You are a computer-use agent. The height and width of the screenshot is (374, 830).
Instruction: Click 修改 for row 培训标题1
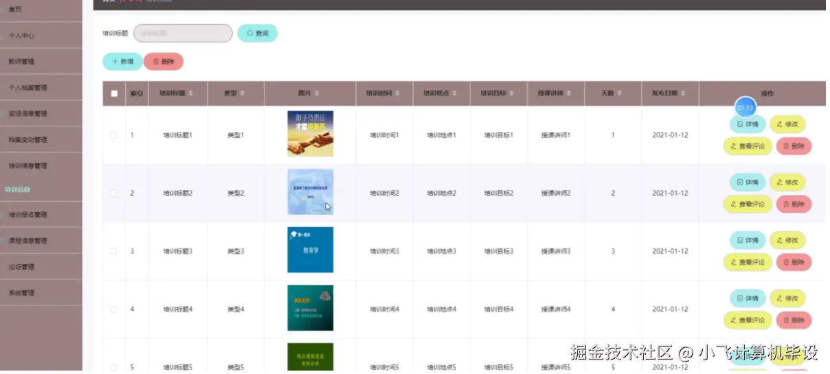tap(787, 125)
